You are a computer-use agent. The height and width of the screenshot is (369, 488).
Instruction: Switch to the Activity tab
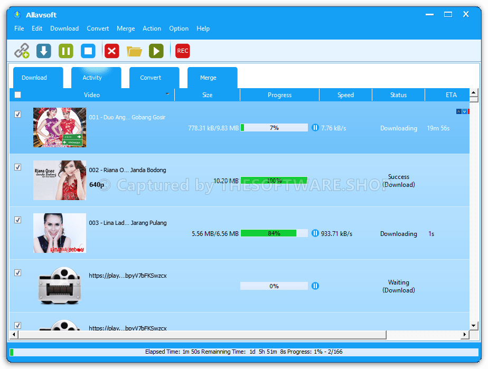tap(92, 78)
